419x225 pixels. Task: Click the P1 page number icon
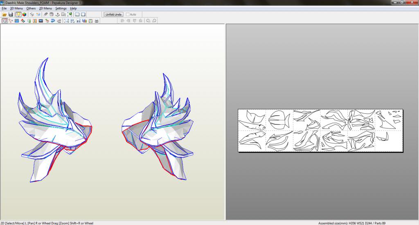tap(78, 20)
